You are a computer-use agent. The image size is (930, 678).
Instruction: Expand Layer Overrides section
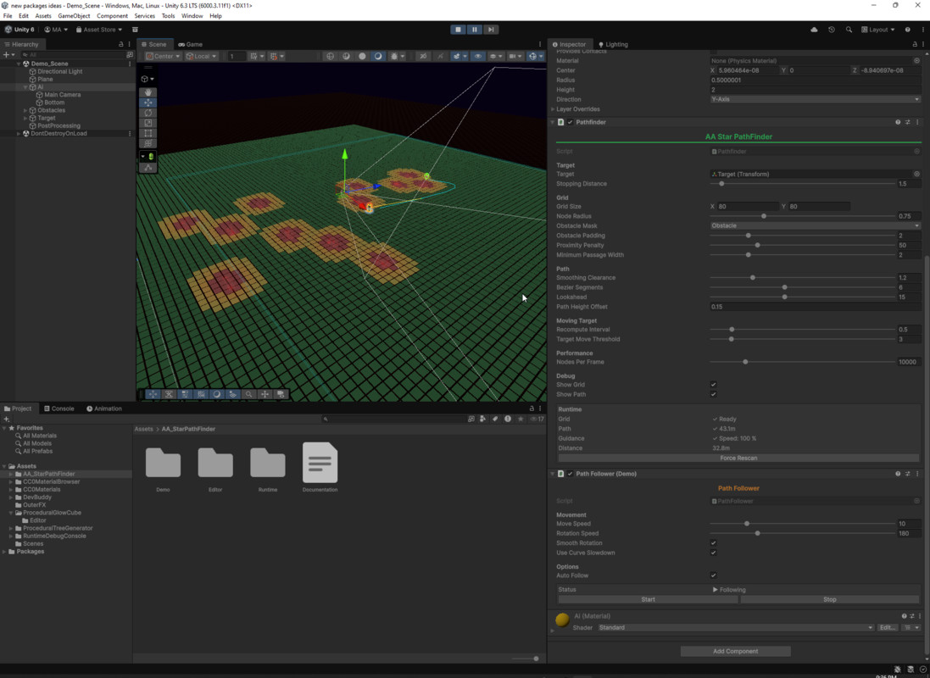click(553, 109)
